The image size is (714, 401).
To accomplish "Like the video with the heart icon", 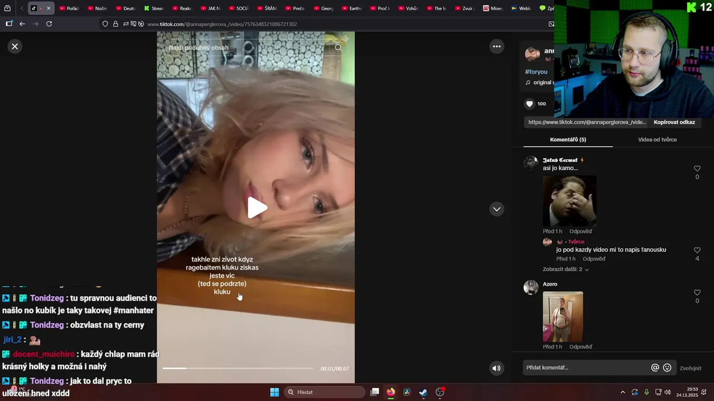I will click(x=529, y=104).
